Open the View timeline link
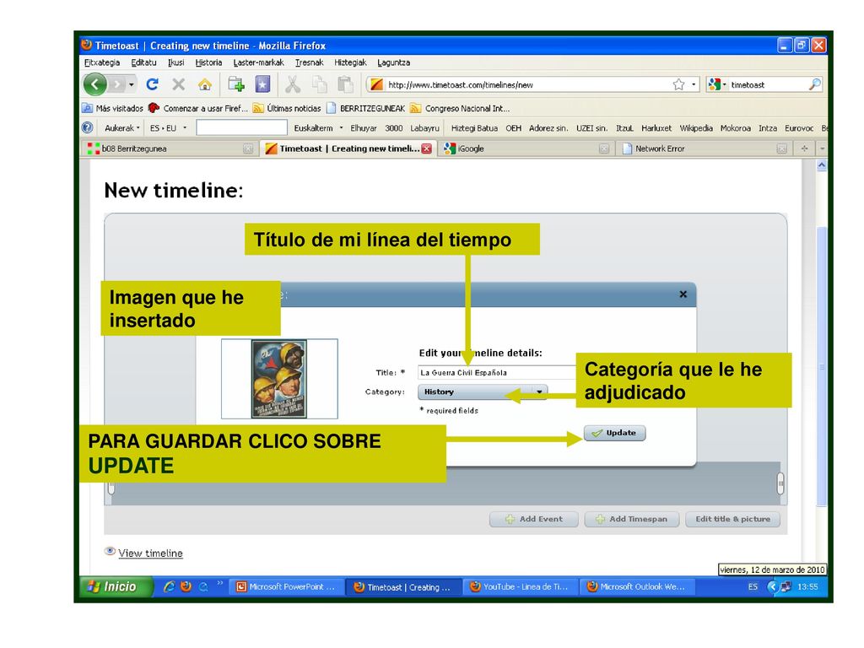 150,553
